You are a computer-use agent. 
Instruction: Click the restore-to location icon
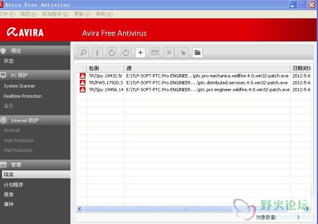pyautogui.click(x=126, y=53)
